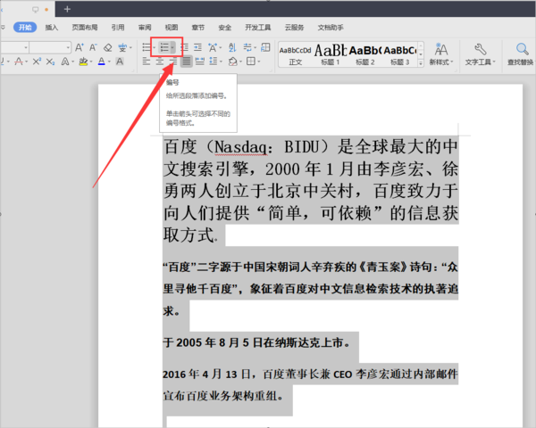Click the clear formatting eraser icon
536x428 pixels.
point(108,47)
